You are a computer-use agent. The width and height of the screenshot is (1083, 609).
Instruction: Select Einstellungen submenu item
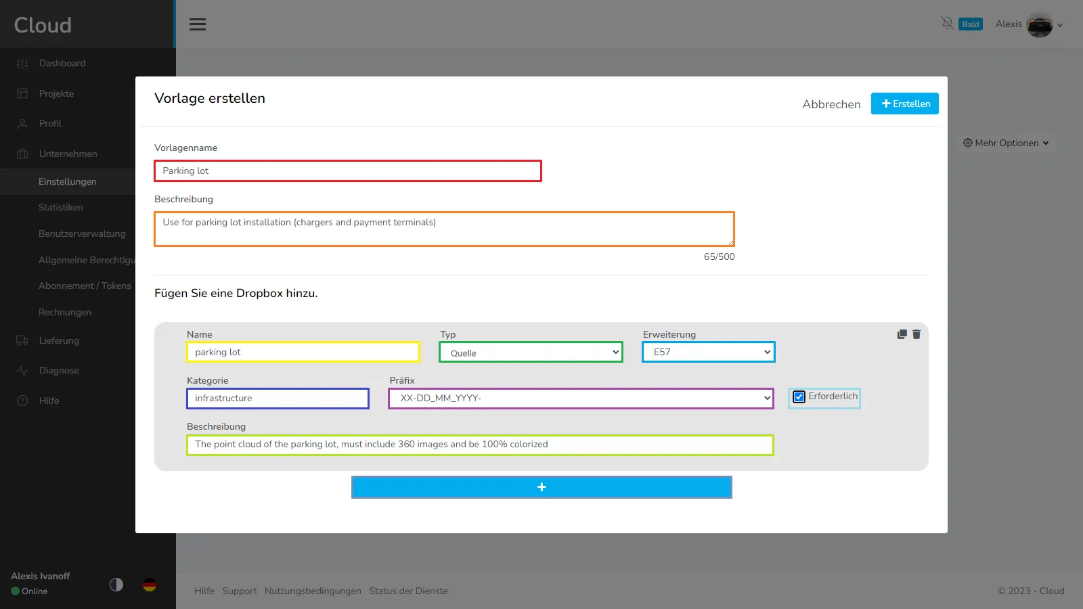pyautogui.click(x=68, y=181)
